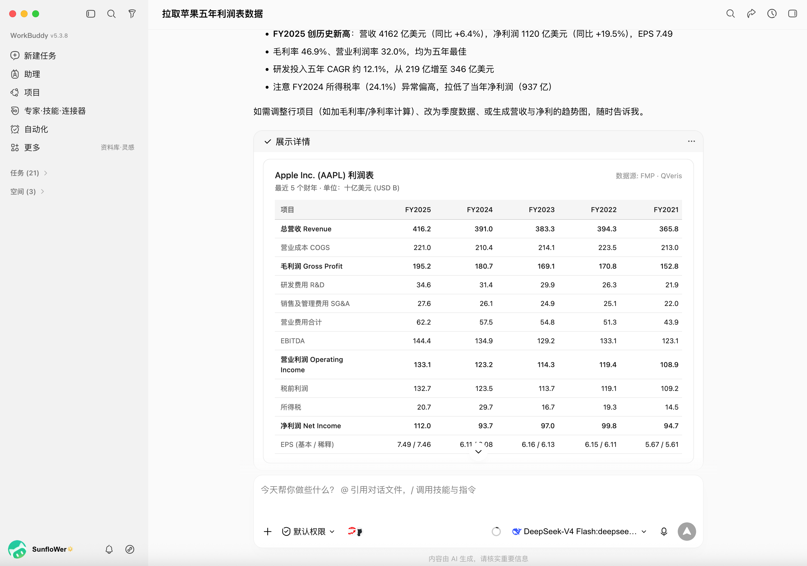Click the 总营收 Revenue row label
This screenshot has width=807, height=566.
306,229
